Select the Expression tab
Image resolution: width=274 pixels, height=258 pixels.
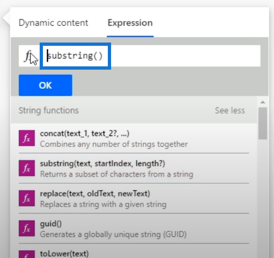point(130,23)
